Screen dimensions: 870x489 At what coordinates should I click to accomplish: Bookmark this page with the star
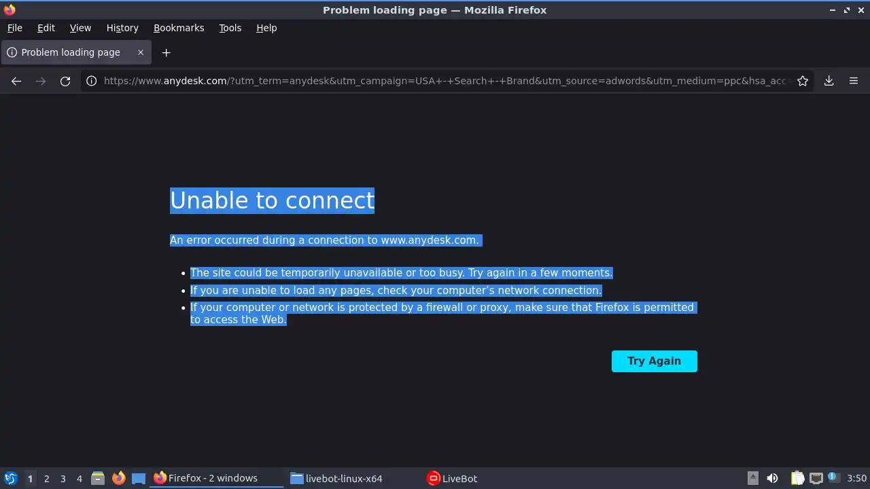click(803, 81)
